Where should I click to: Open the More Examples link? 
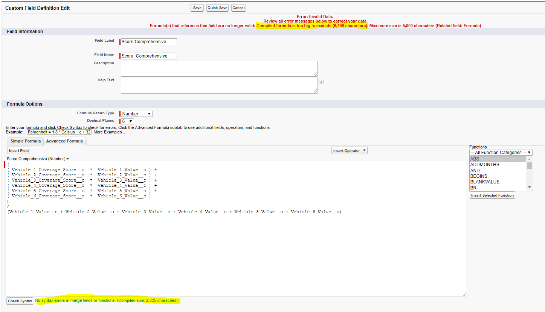tap(109, 132)
